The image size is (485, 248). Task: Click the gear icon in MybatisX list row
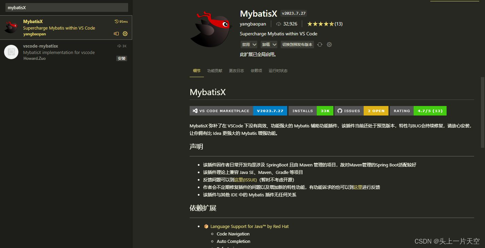(125, 34)
